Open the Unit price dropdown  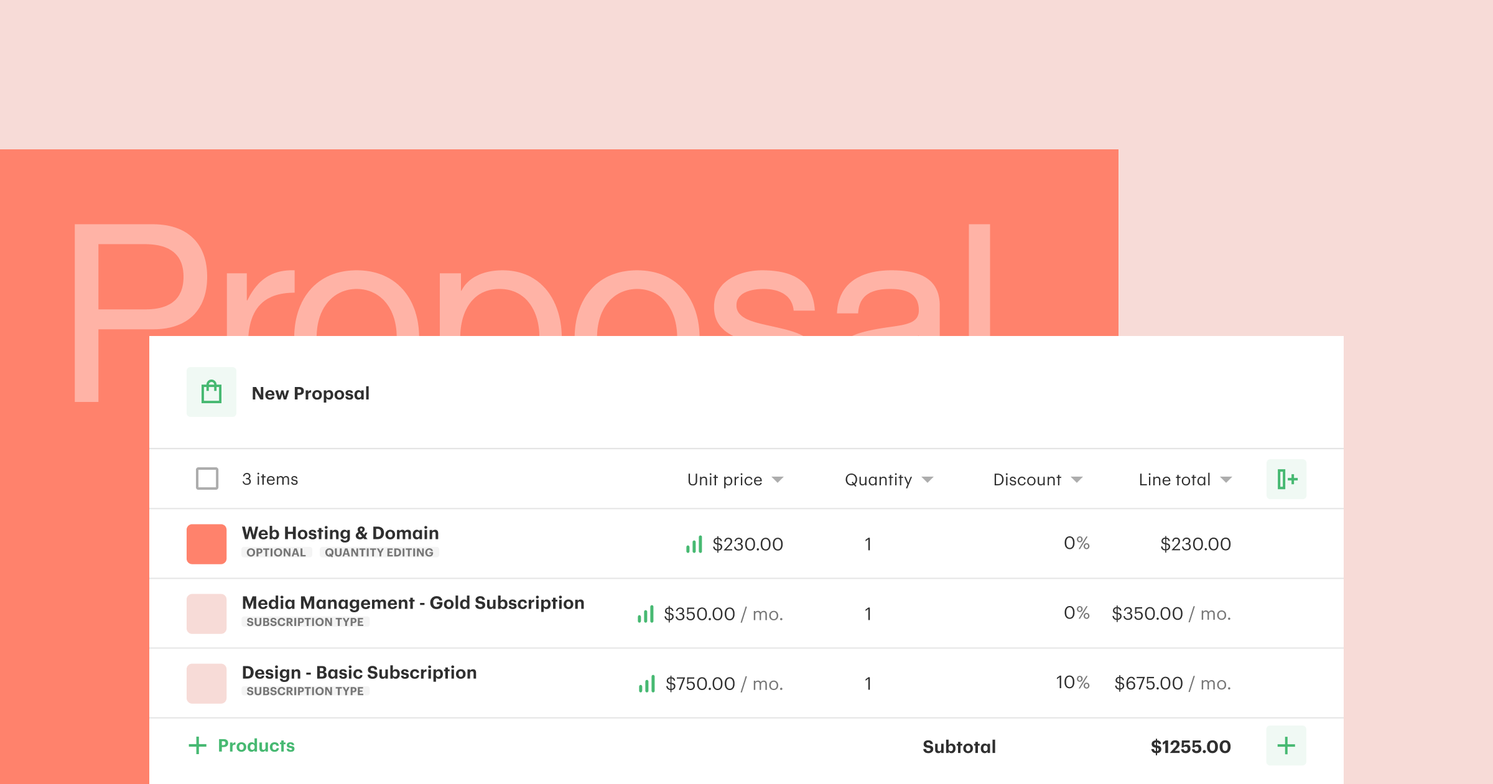[778, 479]
